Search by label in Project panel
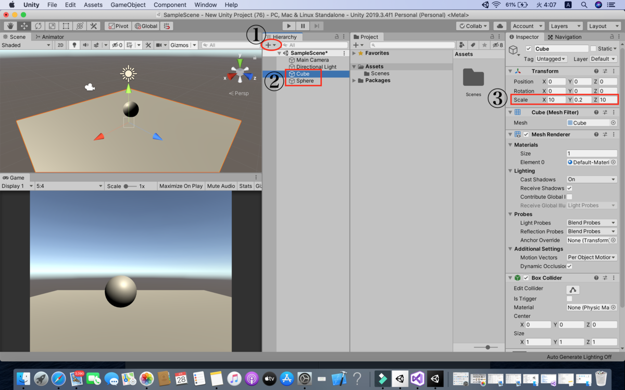The width and height of the screenshot is (625, 390). click(x=473, y=45)
